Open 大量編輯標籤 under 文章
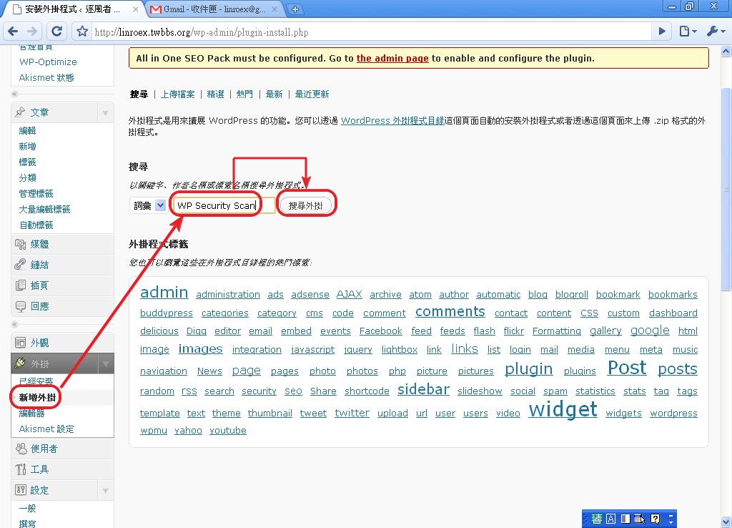This screenshot has height=528, width=732. [x=44, y=210]
